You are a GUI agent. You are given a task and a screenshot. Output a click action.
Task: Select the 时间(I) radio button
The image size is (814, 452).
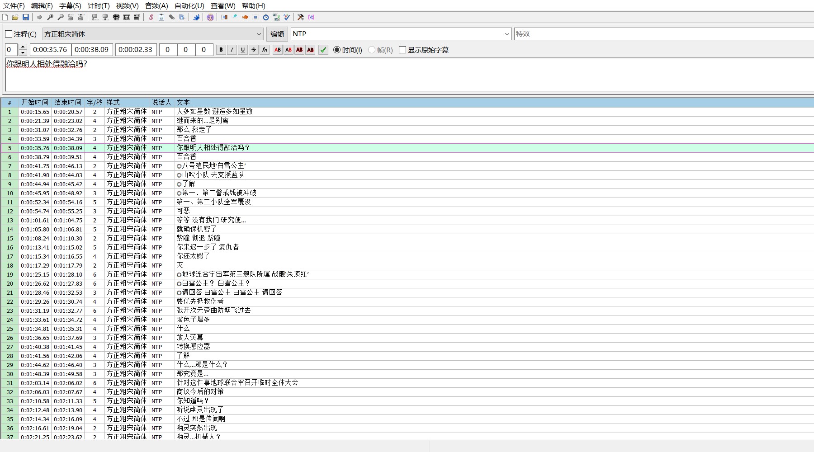[337, 50]
